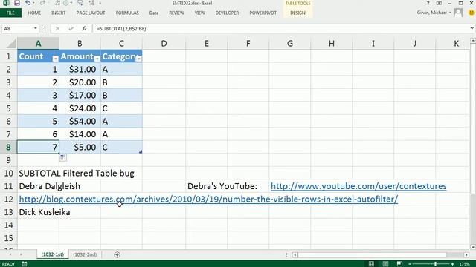Follow the blog.contextures.com archives link
This screenshot has height=267, width=476.
coord(208,200)
